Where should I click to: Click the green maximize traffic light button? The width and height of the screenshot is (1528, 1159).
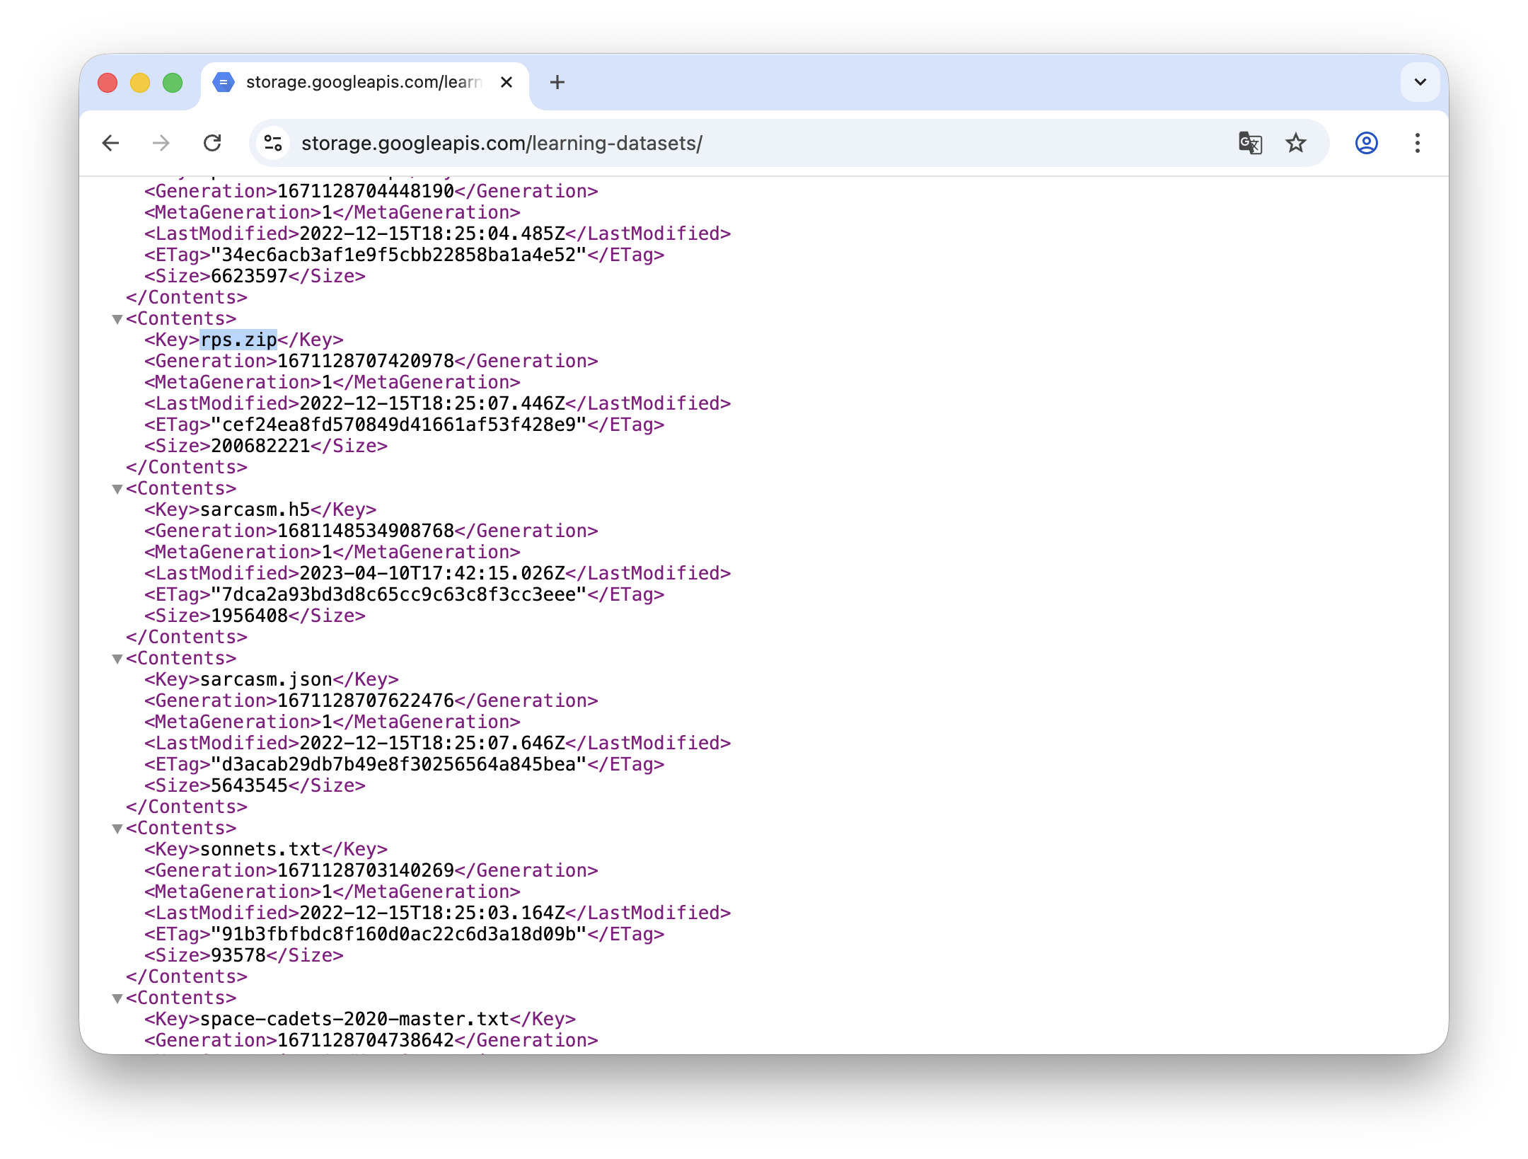[x=172, y=82]
